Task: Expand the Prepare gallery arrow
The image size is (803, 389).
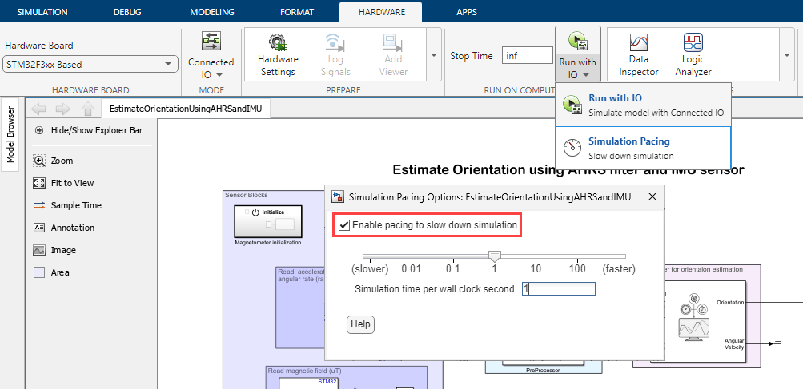Action: pos(433,55)
